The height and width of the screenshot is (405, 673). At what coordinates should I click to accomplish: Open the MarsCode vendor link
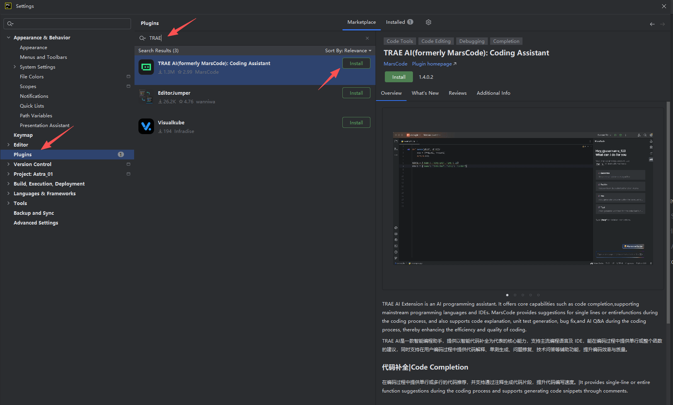click(x=395, y=64)
